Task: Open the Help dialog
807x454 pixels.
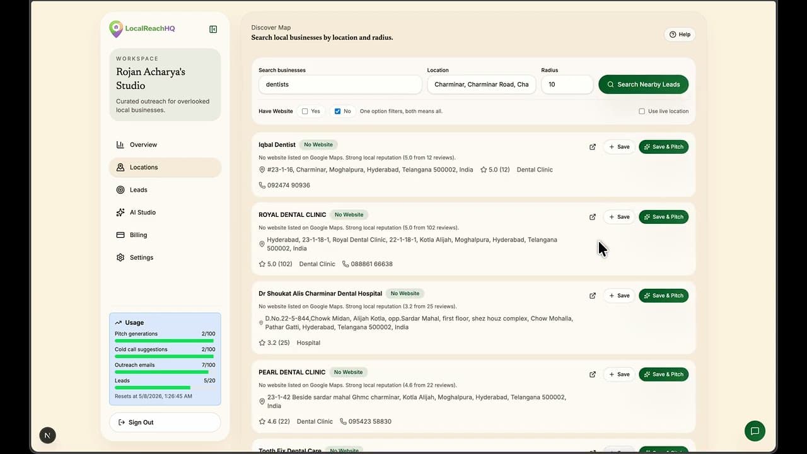Action: pos(679,34)
